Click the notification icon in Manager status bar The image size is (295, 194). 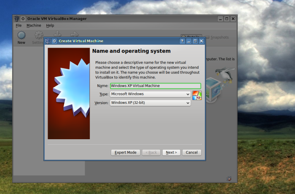tap(229, 178)
